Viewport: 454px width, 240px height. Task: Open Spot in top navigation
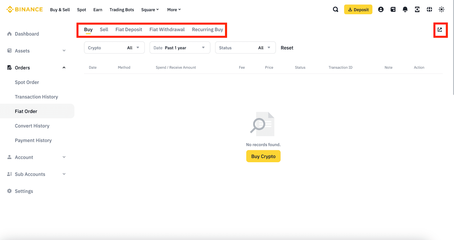coord(81,10)
